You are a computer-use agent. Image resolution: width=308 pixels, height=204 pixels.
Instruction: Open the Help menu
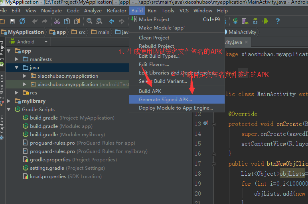point(222,11)
